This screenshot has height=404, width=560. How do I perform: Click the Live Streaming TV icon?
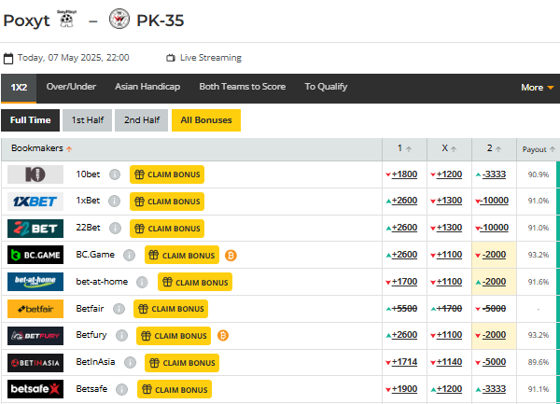click(171, 58)
